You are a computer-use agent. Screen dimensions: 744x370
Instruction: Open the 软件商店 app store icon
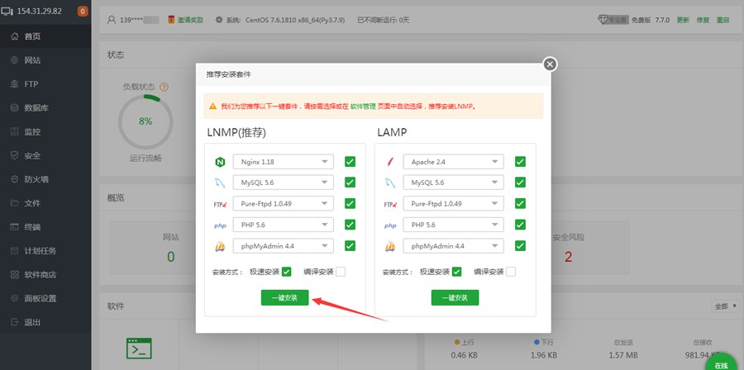tap(14, 275)
